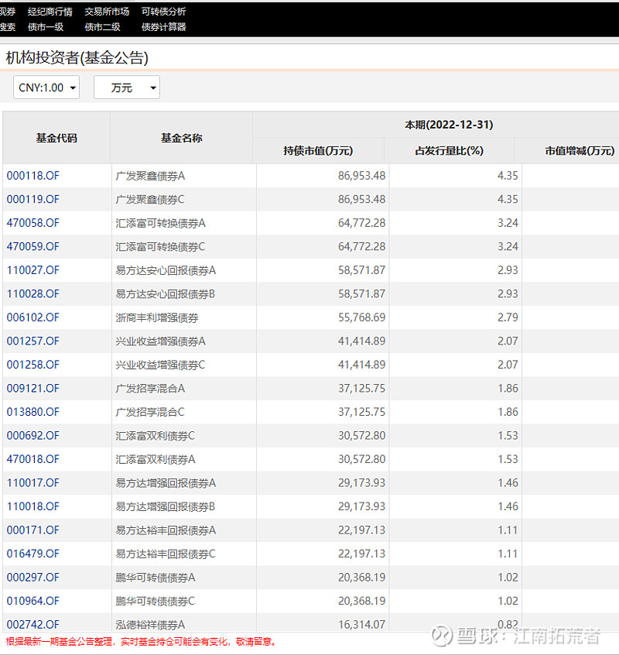Select fund name 汇添富可转换债券A
This screenshot has width=619, height=655.
pyautogui.click(x=161, y=223)
